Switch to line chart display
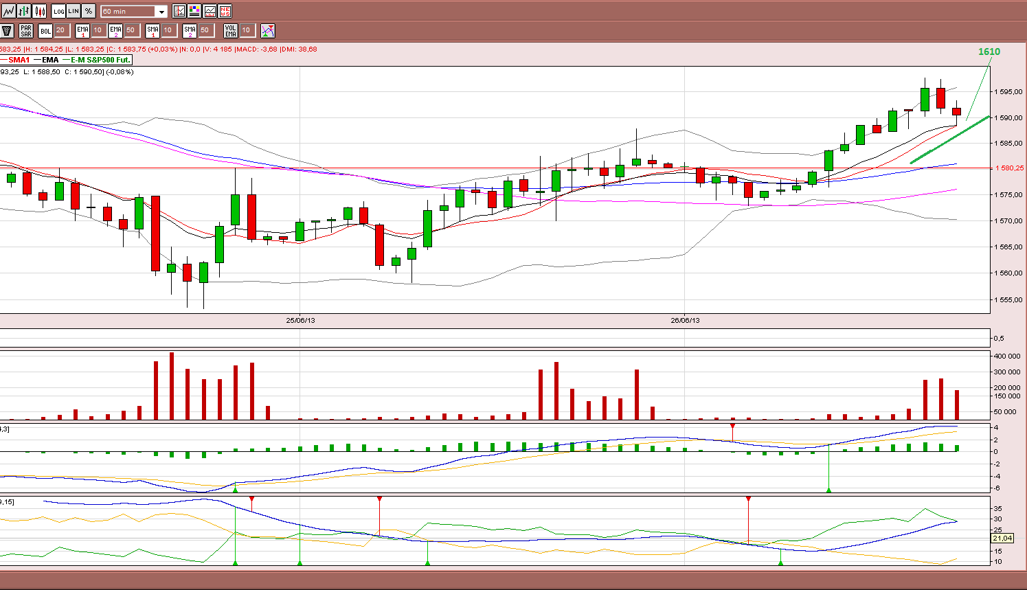The image size is (1027, 590). tap(9, 11)
